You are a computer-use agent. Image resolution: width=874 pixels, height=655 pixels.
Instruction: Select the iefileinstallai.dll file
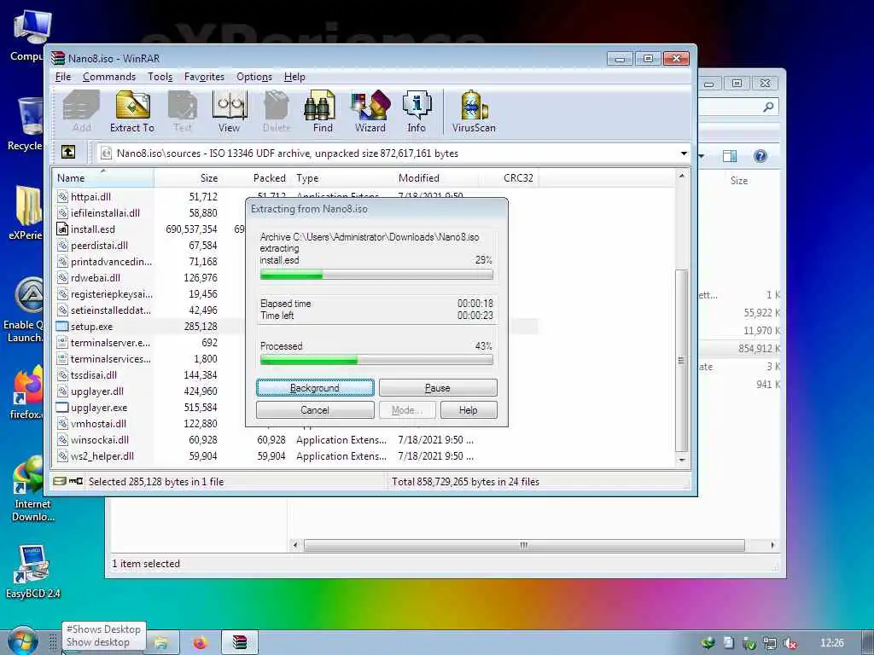[x=105, y=212]
